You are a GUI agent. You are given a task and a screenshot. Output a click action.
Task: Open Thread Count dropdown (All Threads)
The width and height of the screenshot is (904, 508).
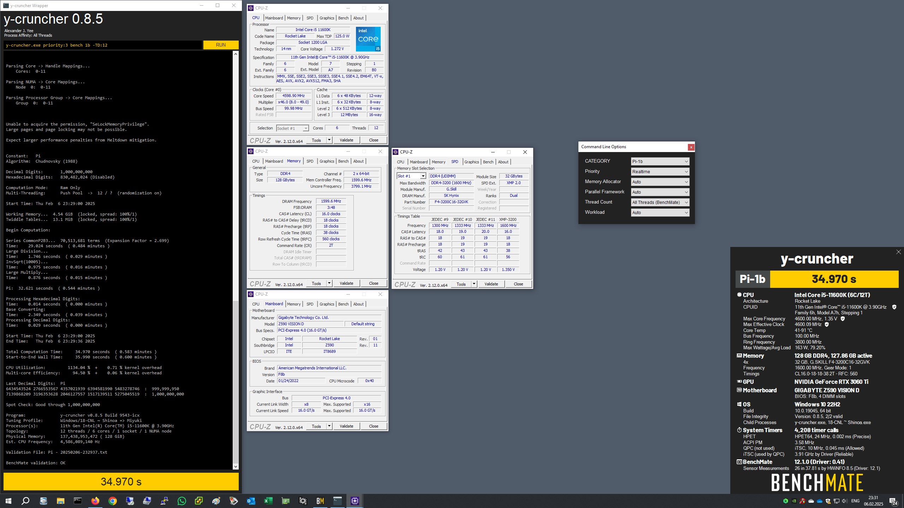(660, 202)
